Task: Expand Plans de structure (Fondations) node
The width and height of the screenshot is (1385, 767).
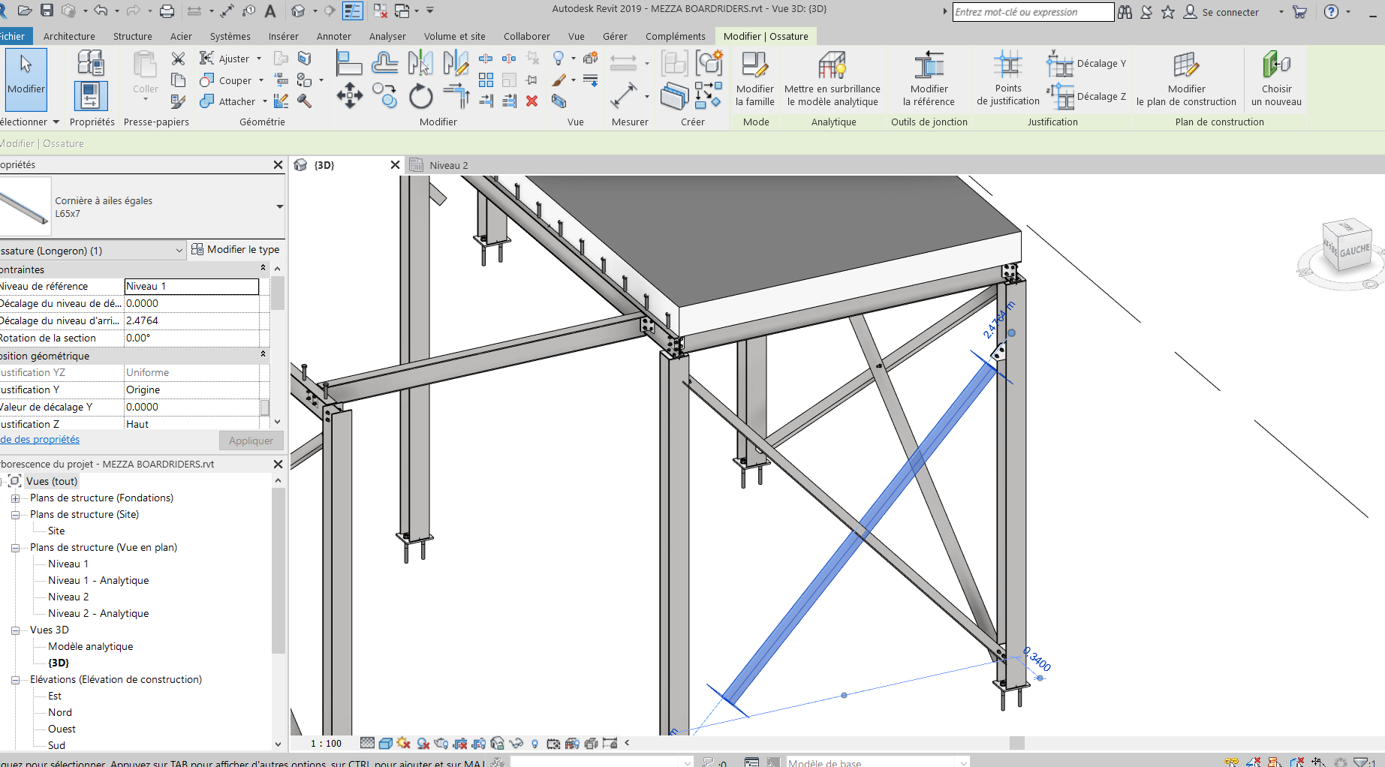Action: pos(15,498)
